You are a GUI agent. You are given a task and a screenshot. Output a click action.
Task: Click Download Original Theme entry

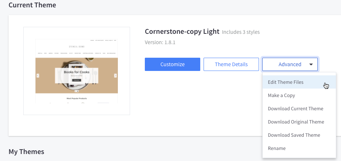coord(296,122)
